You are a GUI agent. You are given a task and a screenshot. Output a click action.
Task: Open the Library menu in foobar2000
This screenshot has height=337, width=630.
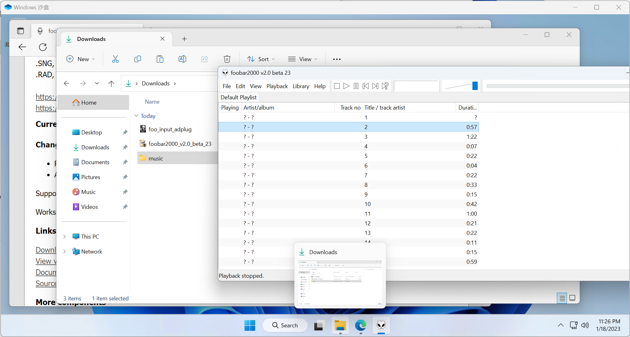(x=301, y=86)
